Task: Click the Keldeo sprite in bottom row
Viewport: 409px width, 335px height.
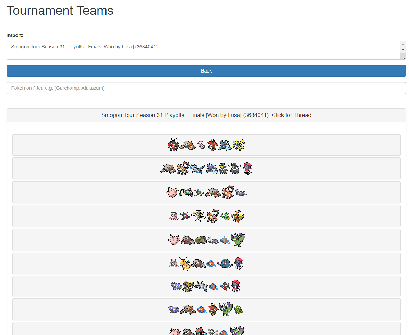Action: pos(200,331)
